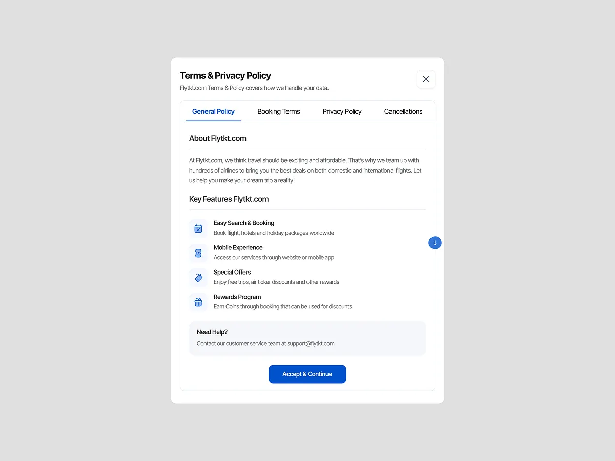Viewport: 615px width, 461px height.
Task: Click the Special Offers feature title
Action: 232,272
